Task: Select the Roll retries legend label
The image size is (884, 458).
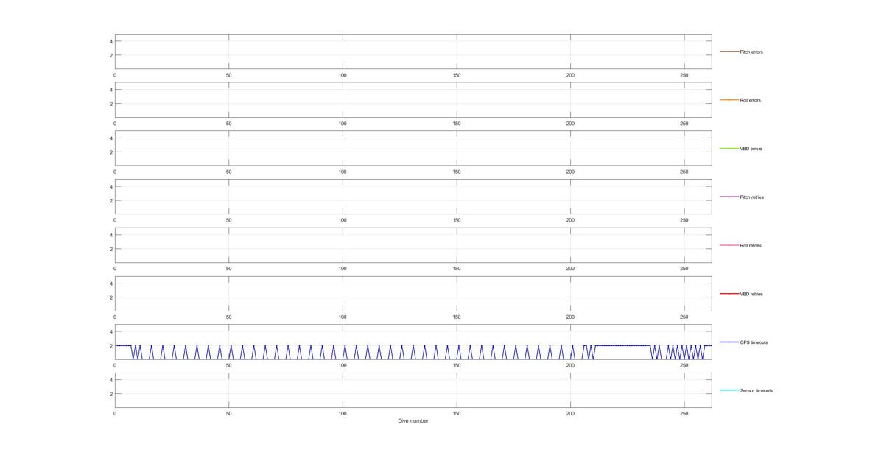Action: (x=751, y=246)
